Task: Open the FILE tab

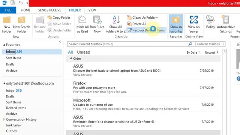Action: (x=8, y=10)
